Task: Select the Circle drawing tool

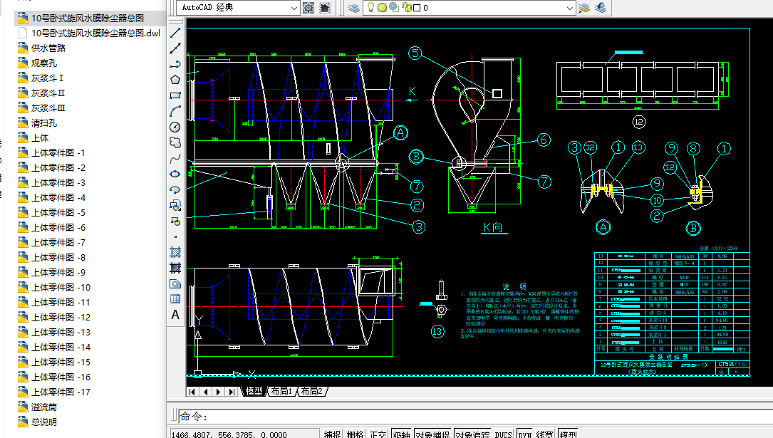Action: (175, 127)
